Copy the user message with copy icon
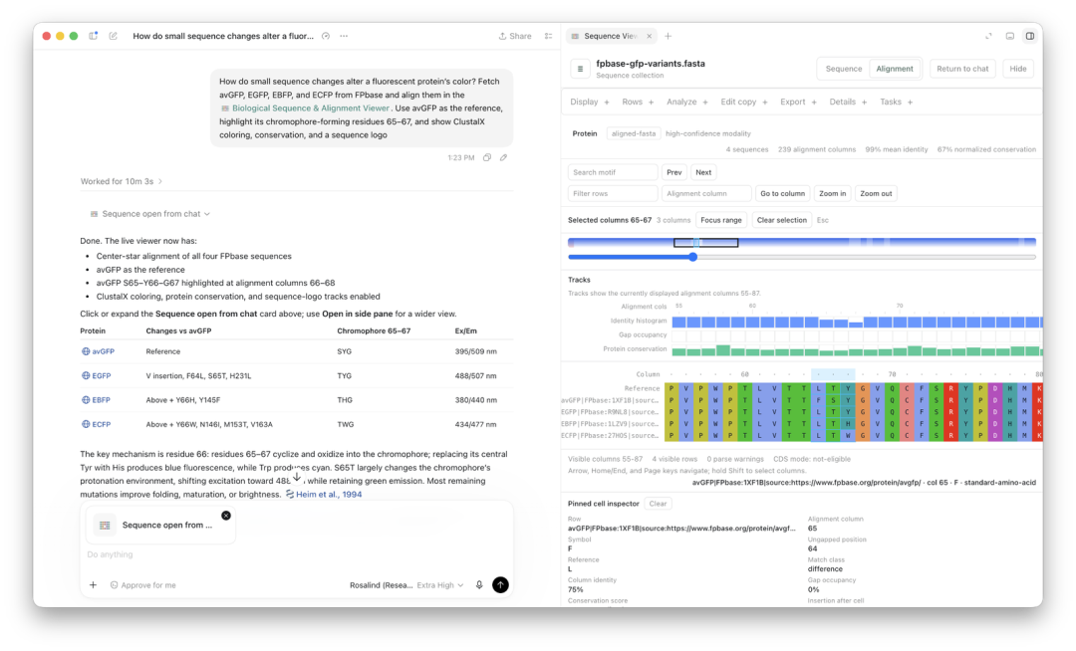1076x651 pixels. tap(487, 157)
